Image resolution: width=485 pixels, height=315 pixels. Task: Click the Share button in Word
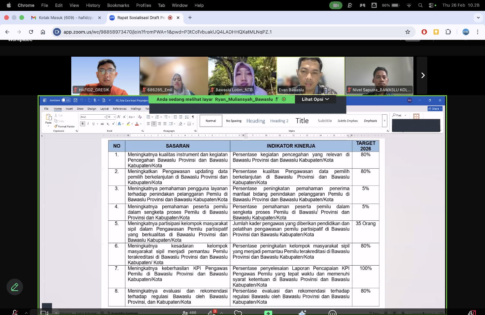tap(435, 109)
